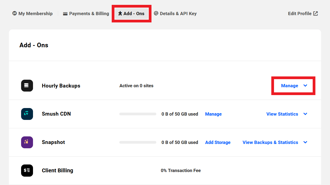Click the Smush CDN usage progress bar
Viewport: 330px width, 185px height.
pos(138,114)
